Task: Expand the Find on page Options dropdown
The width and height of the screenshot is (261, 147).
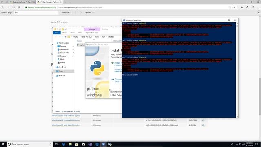Action: [89, 13]
